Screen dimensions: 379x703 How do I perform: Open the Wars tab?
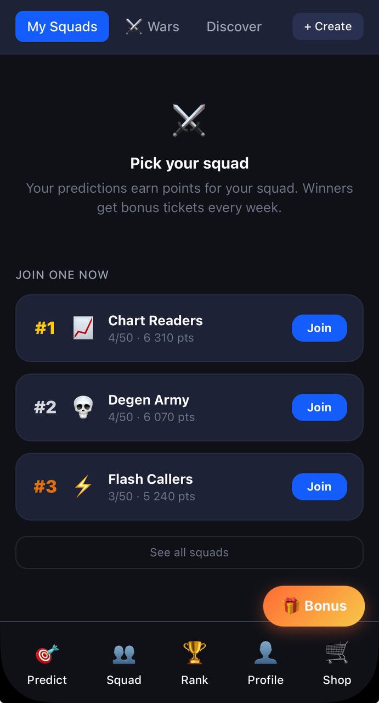[152, 26]
